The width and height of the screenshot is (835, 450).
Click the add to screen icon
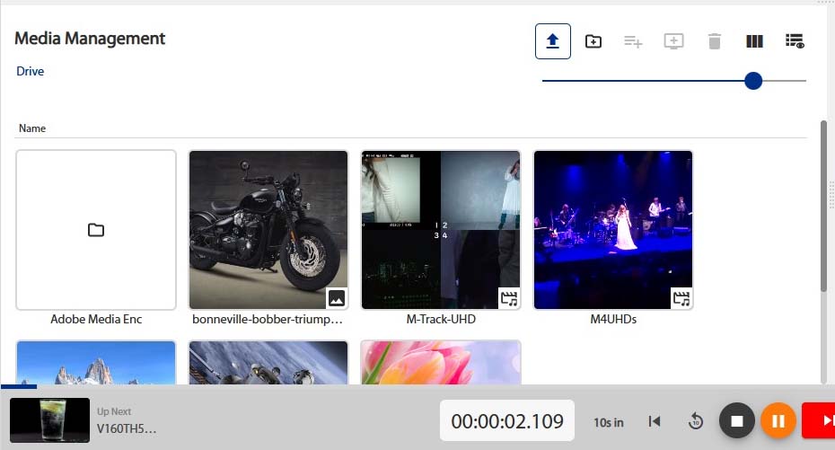point(673,41)
